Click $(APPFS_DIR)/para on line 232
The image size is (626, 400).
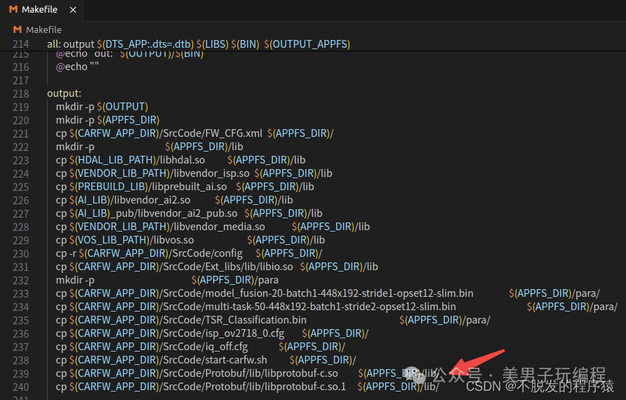pyautogui.click(x=234, y=280)
